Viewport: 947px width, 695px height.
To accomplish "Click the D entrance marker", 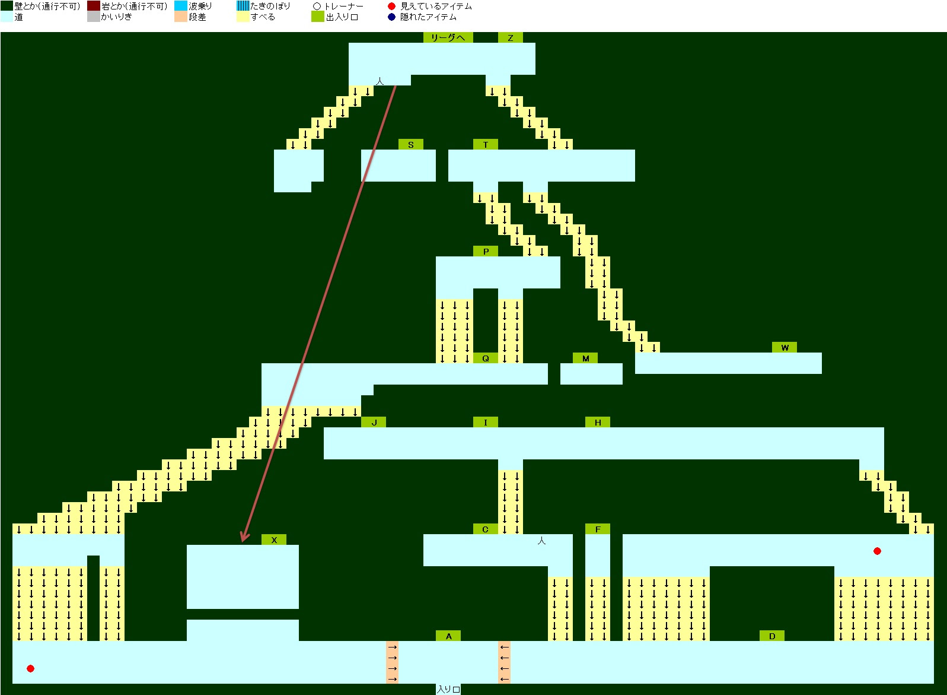I will [x=772, y=636].
